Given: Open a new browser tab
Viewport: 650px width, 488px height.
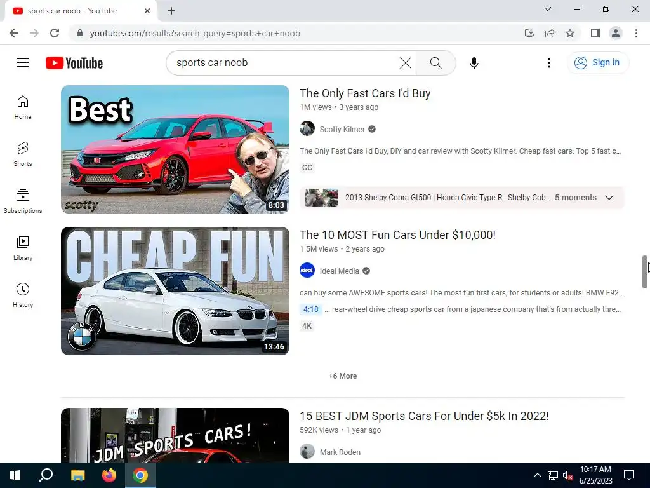Looking at the screenshot, I should point(171,11).
